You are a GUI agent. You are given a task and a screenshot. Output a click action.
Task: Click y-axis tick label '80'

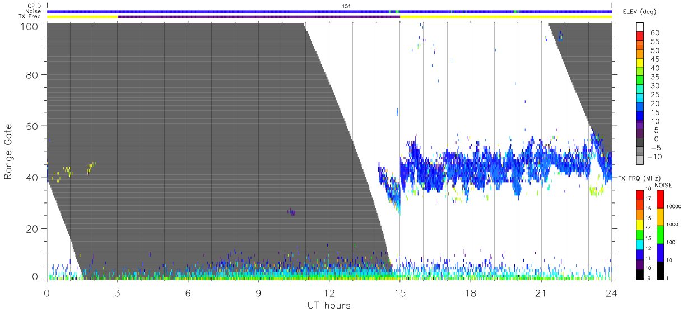click(x=32, y=75)
